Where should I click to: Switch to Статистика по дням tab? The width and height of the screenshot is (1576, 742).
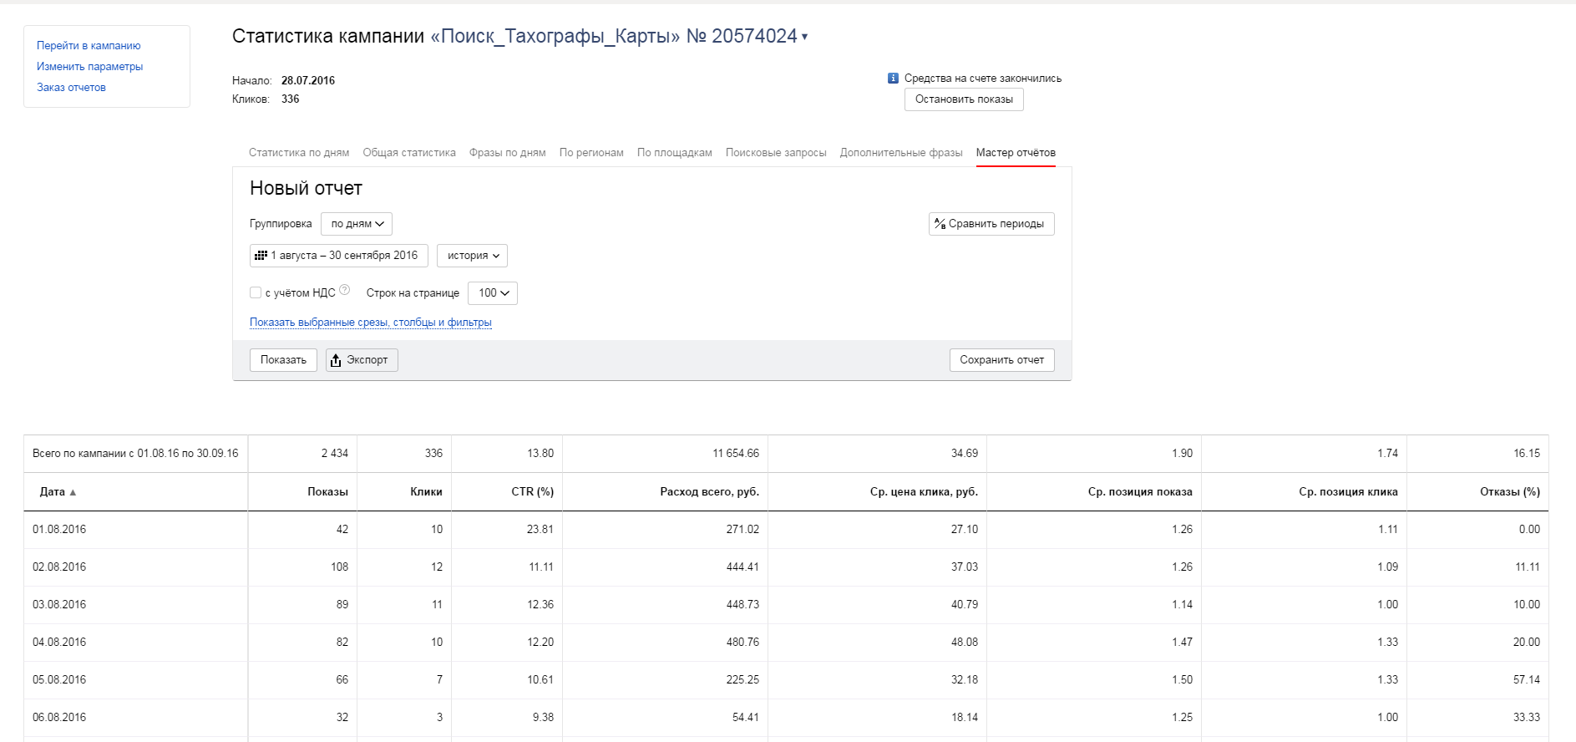[x=299, y=153]
